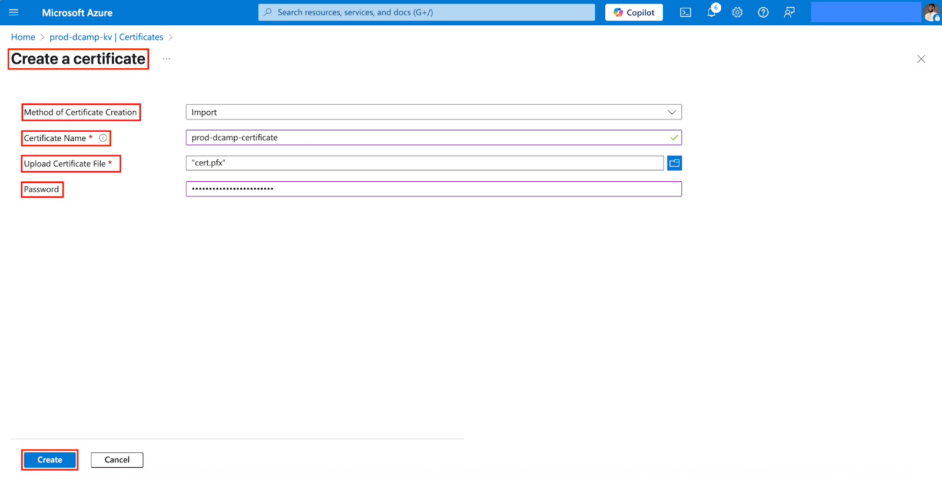This screenshot has width=942, height=490.
Task: Click the Create a certificate heading
Action: point(78,59)
